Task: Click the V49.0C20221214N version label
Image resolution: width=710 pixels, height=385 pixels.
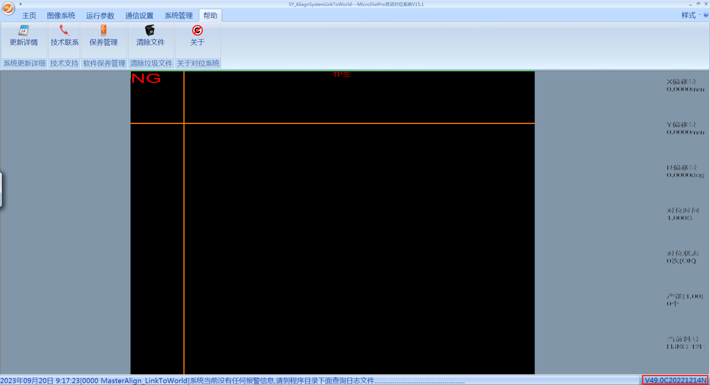Action: [x=675, y=380]
